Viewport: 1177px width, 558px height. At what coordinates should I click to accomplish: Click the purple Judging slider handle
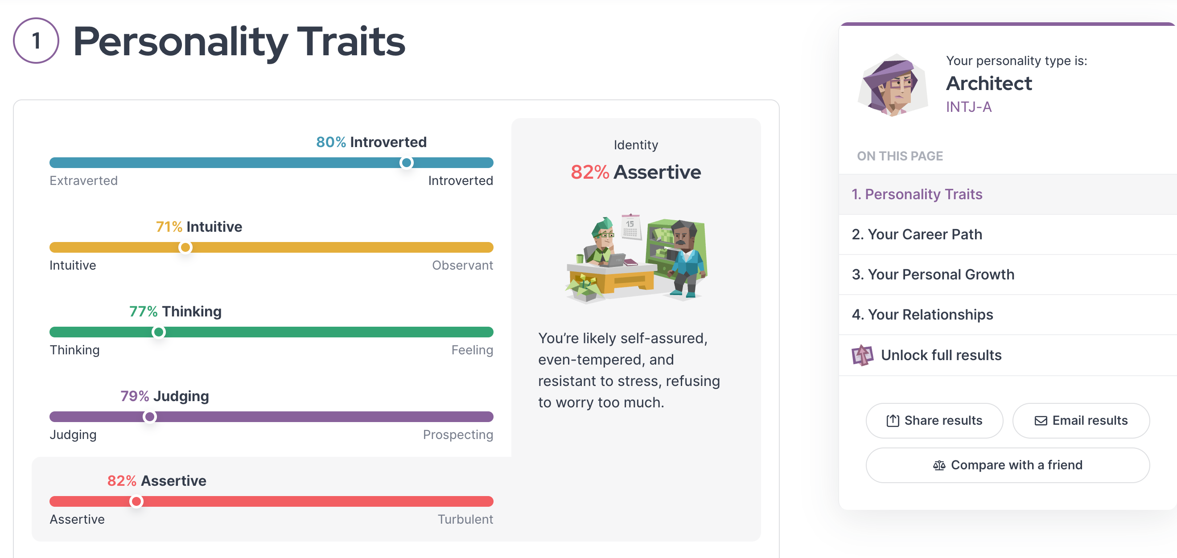(149, 416)
